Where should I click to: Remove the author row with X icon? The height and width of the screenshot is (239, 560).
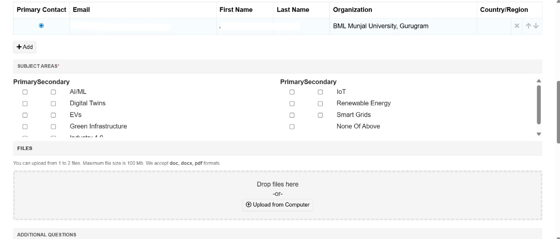(x=517, y=26)
